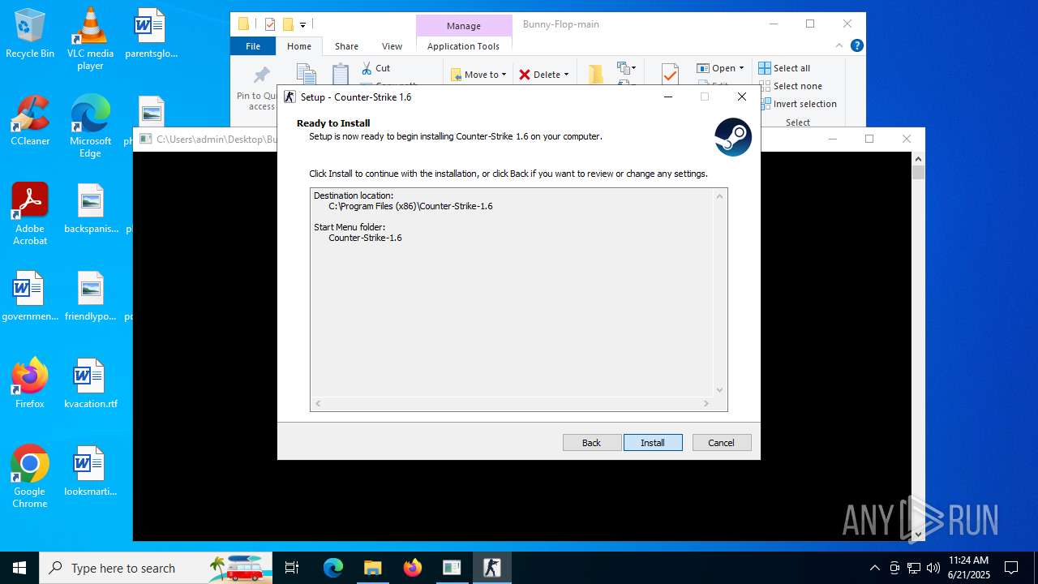Open the Application Tools tab
Image resolution: width=1038 pixels, height=584 pixels.
[463, 46]
